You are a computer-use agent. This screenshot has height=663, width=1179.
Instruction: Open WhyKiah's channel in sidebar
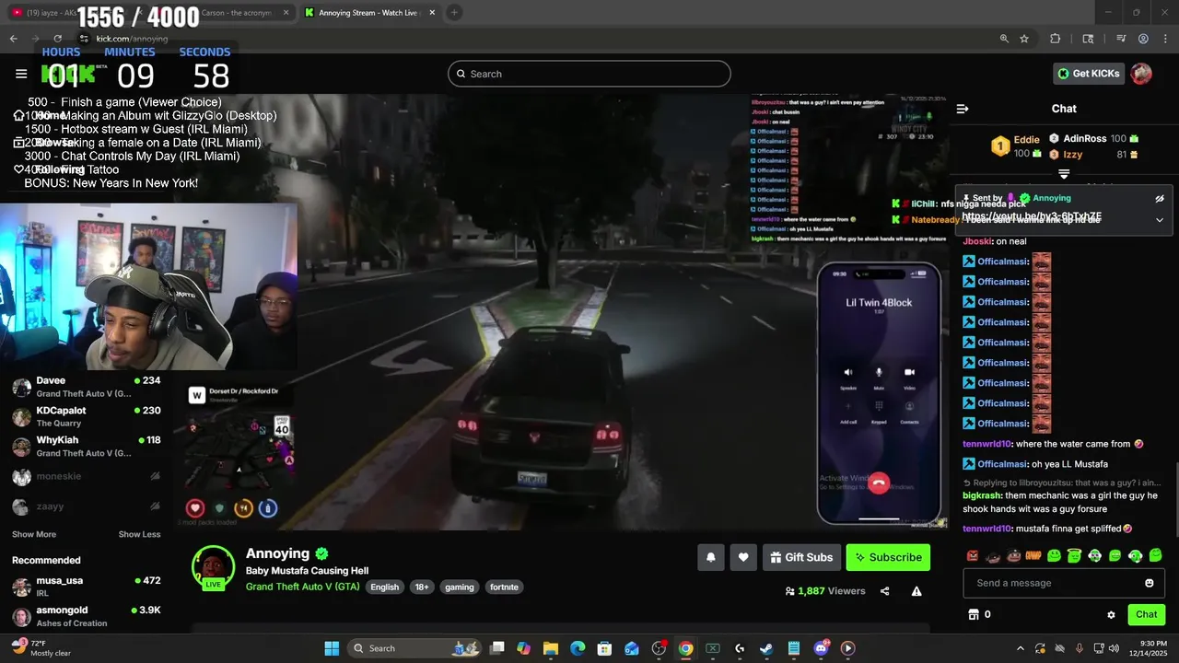pos(87,446)
